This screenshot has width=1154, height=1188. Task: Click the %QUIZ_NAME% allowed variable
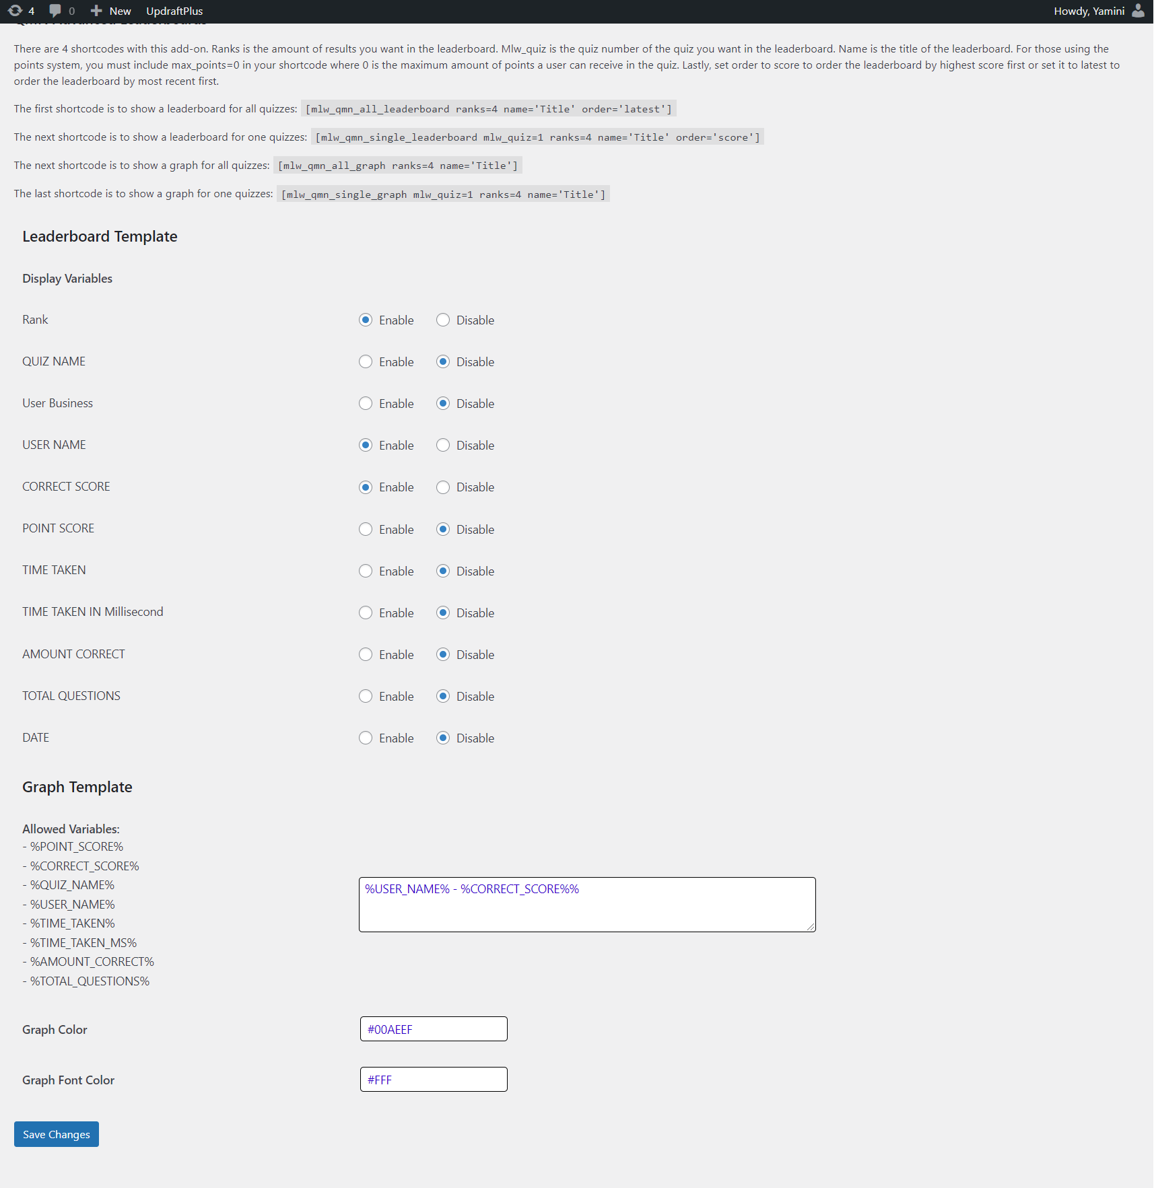pos(73,885)
